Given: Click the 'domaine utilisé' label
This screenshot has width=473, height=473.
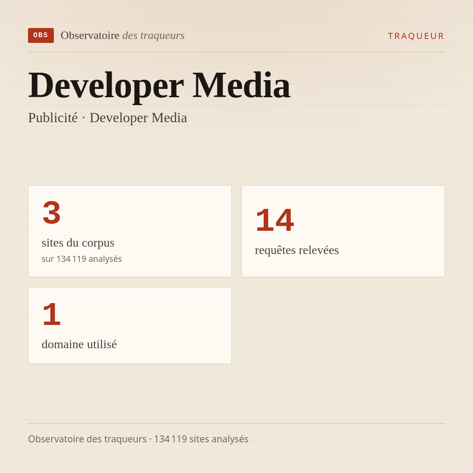Looking at the screenshot, I should tap(79, 344).
